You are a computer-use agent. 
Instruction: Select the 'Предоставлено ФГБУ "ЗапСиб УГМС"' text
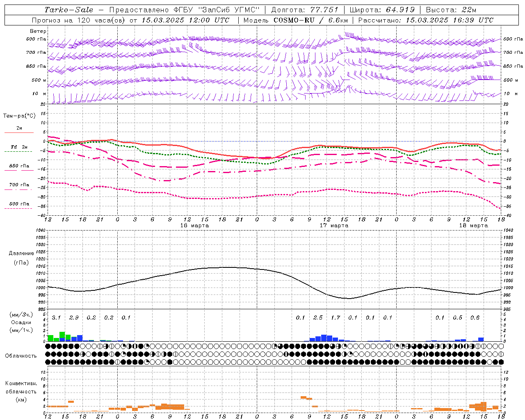coord(185,10)
